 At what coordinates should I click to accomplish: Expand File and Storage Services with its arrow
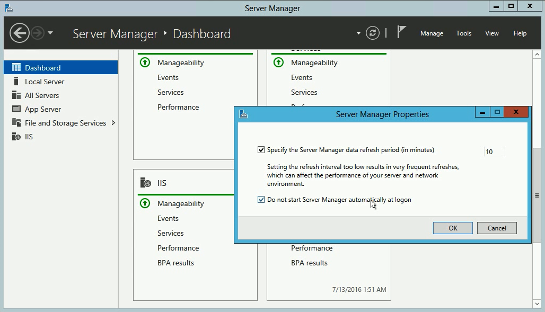coord(113,123)
